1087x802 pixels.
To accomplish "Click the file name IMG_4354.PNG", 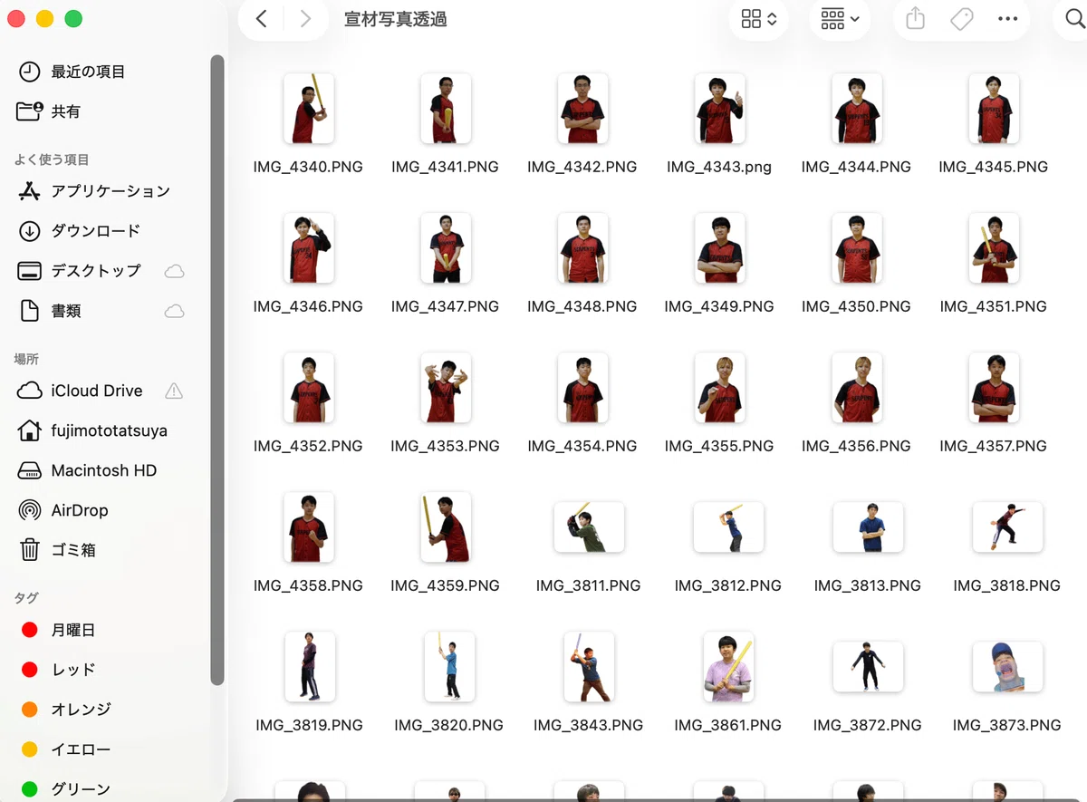I will pyautogui.click(x=582, y=446).
